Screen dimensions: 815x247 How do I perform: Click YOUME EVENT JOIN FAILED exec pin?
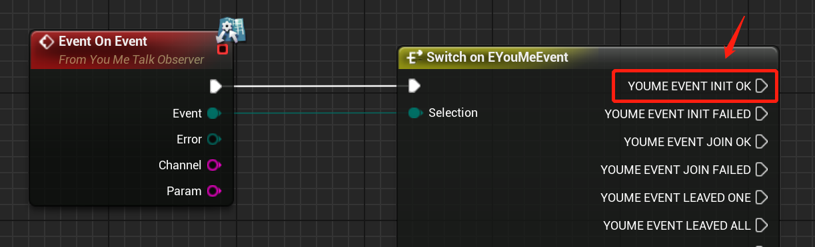762,170
